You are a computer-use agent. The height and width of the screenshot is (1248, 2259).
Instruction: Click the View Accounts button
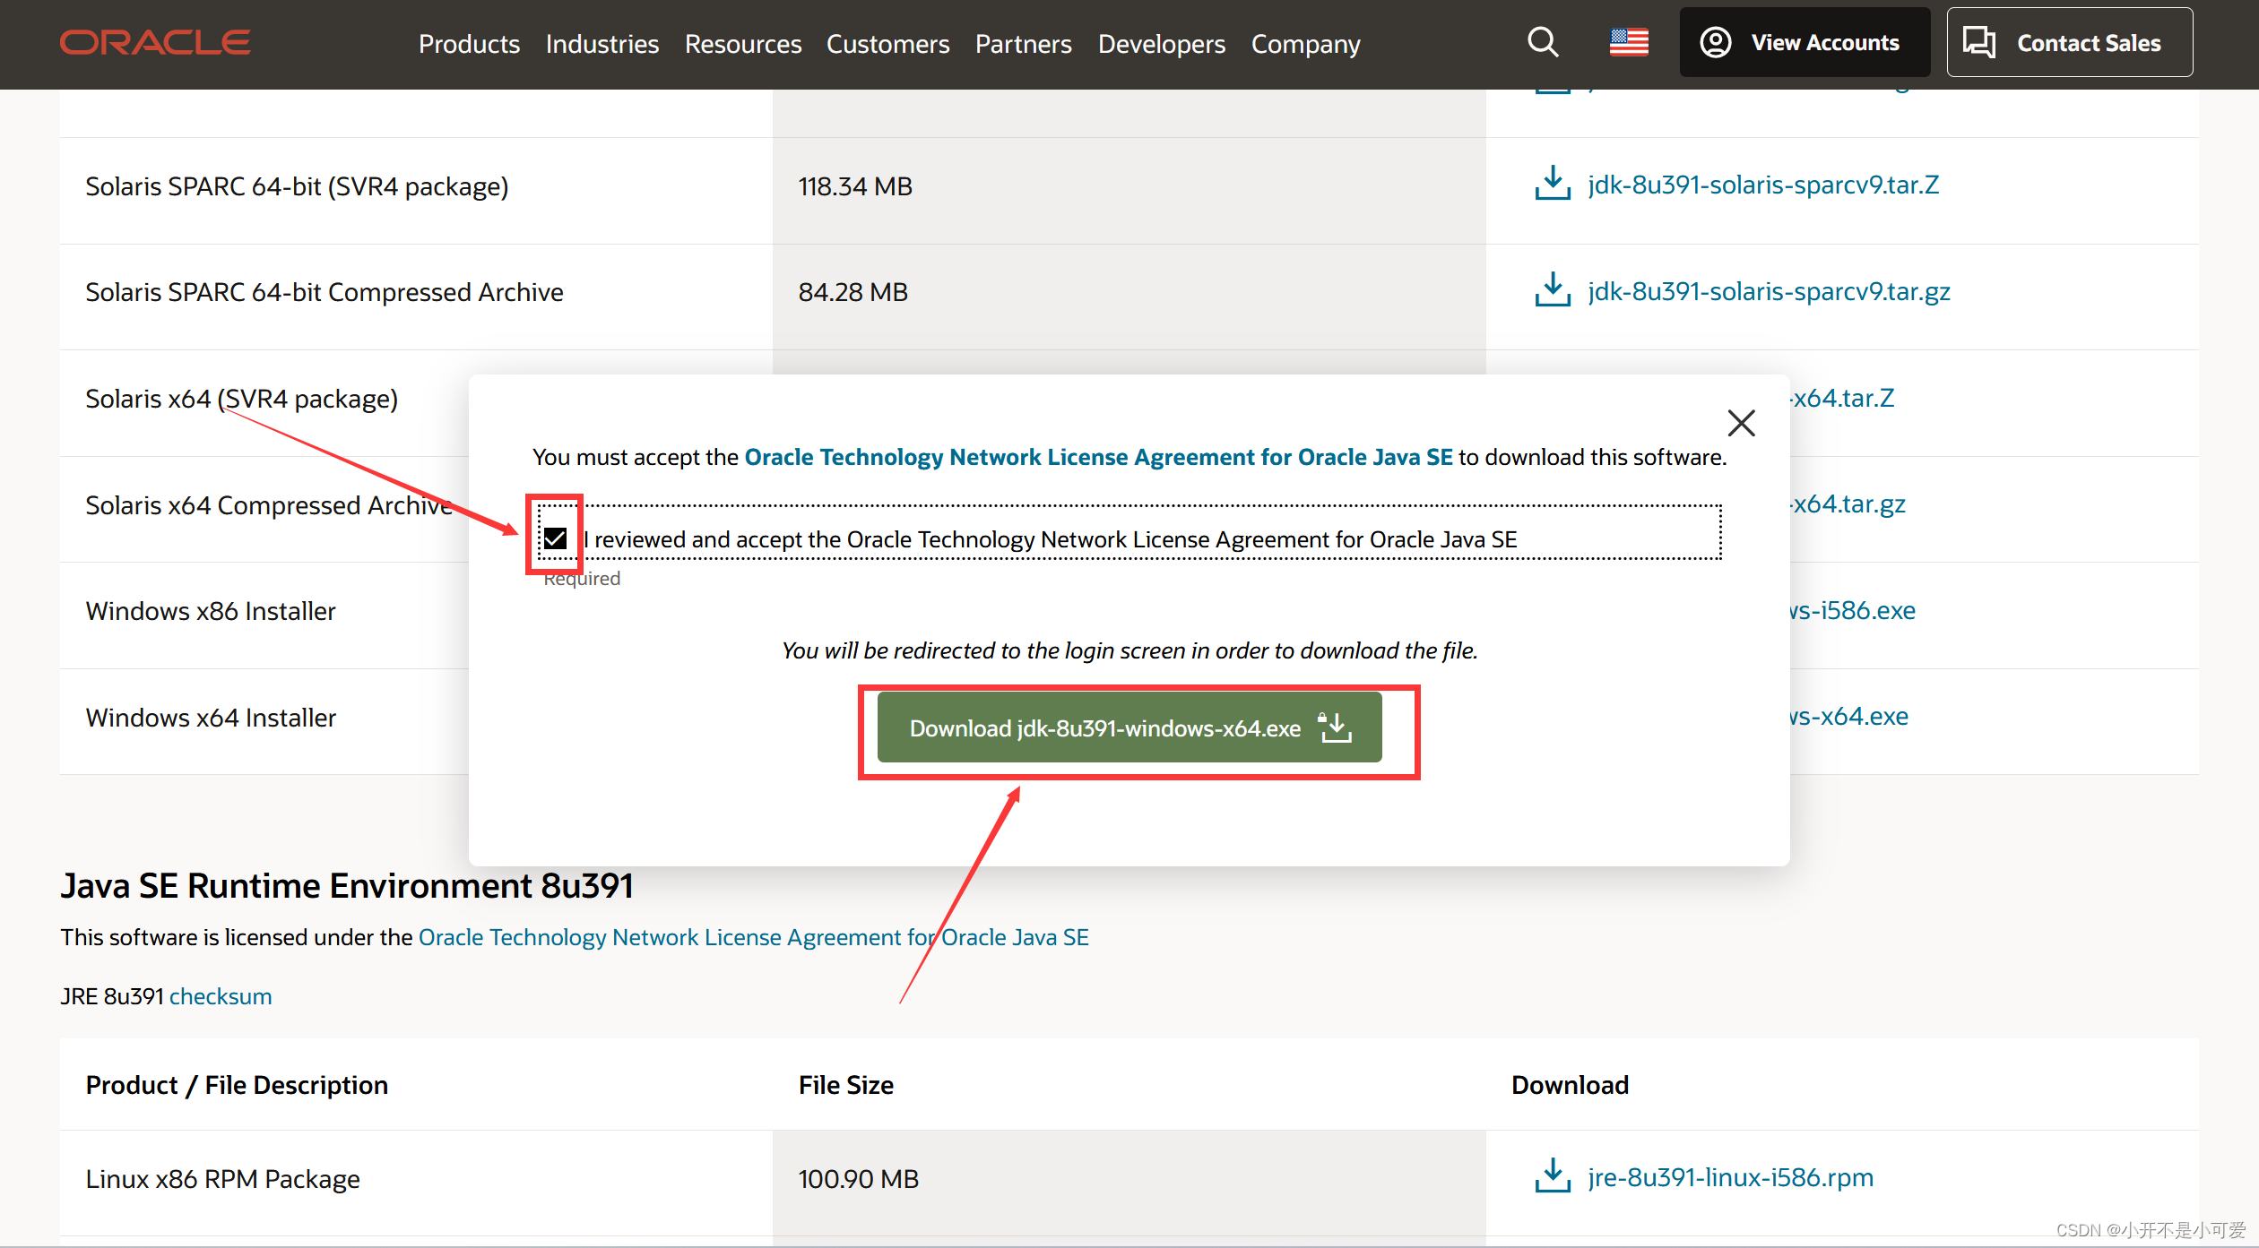pyautogui.click(x=1805, y=43)
